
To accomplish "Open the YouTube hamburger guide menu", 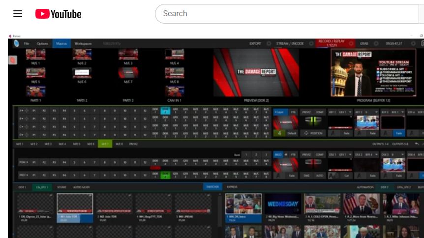I will pyautogui.click(x=18, y=14).
